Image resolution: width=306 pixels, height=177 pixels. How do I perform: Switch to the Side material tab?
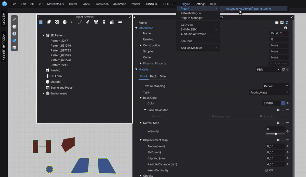tap(163, 76)
